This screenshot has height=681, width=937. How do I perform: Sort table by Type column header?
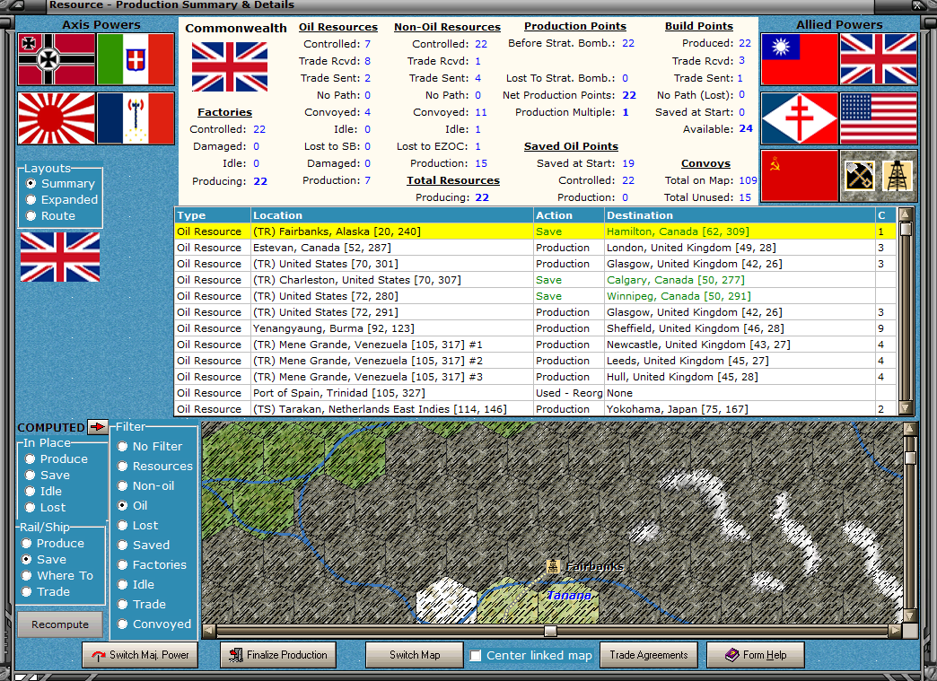click(212, 215)
